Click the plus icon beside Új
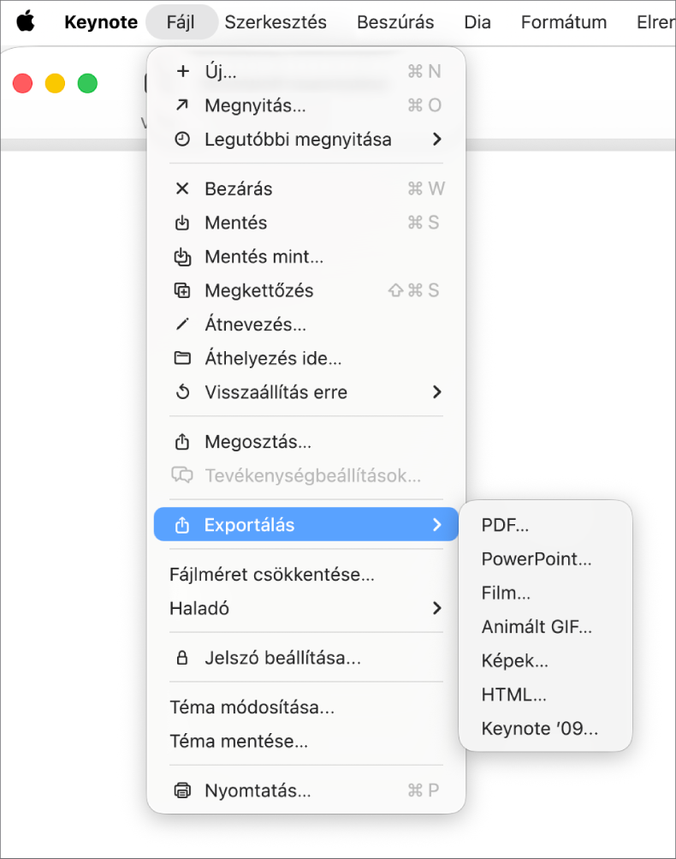 pos(182,71)
